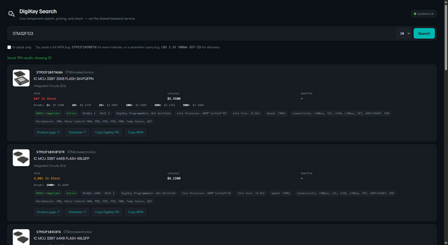Viewport: 448px width, 245px height.
Task: Select the part number text STM32F103T6U6A
Action: tap(50, 72)
